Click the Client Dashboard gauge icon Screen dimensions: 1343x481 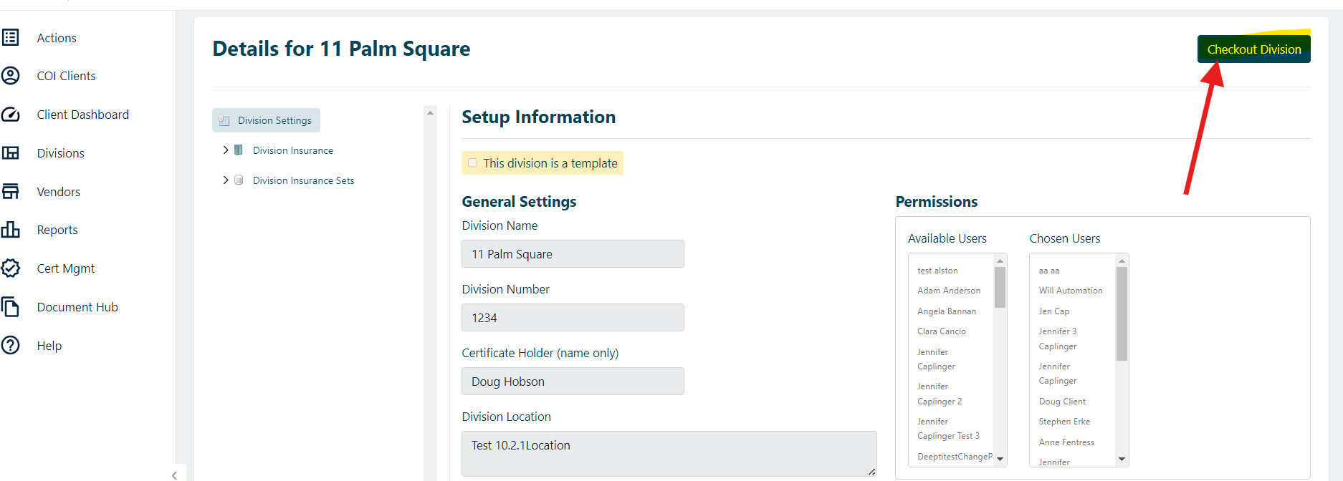pos(11,114)
